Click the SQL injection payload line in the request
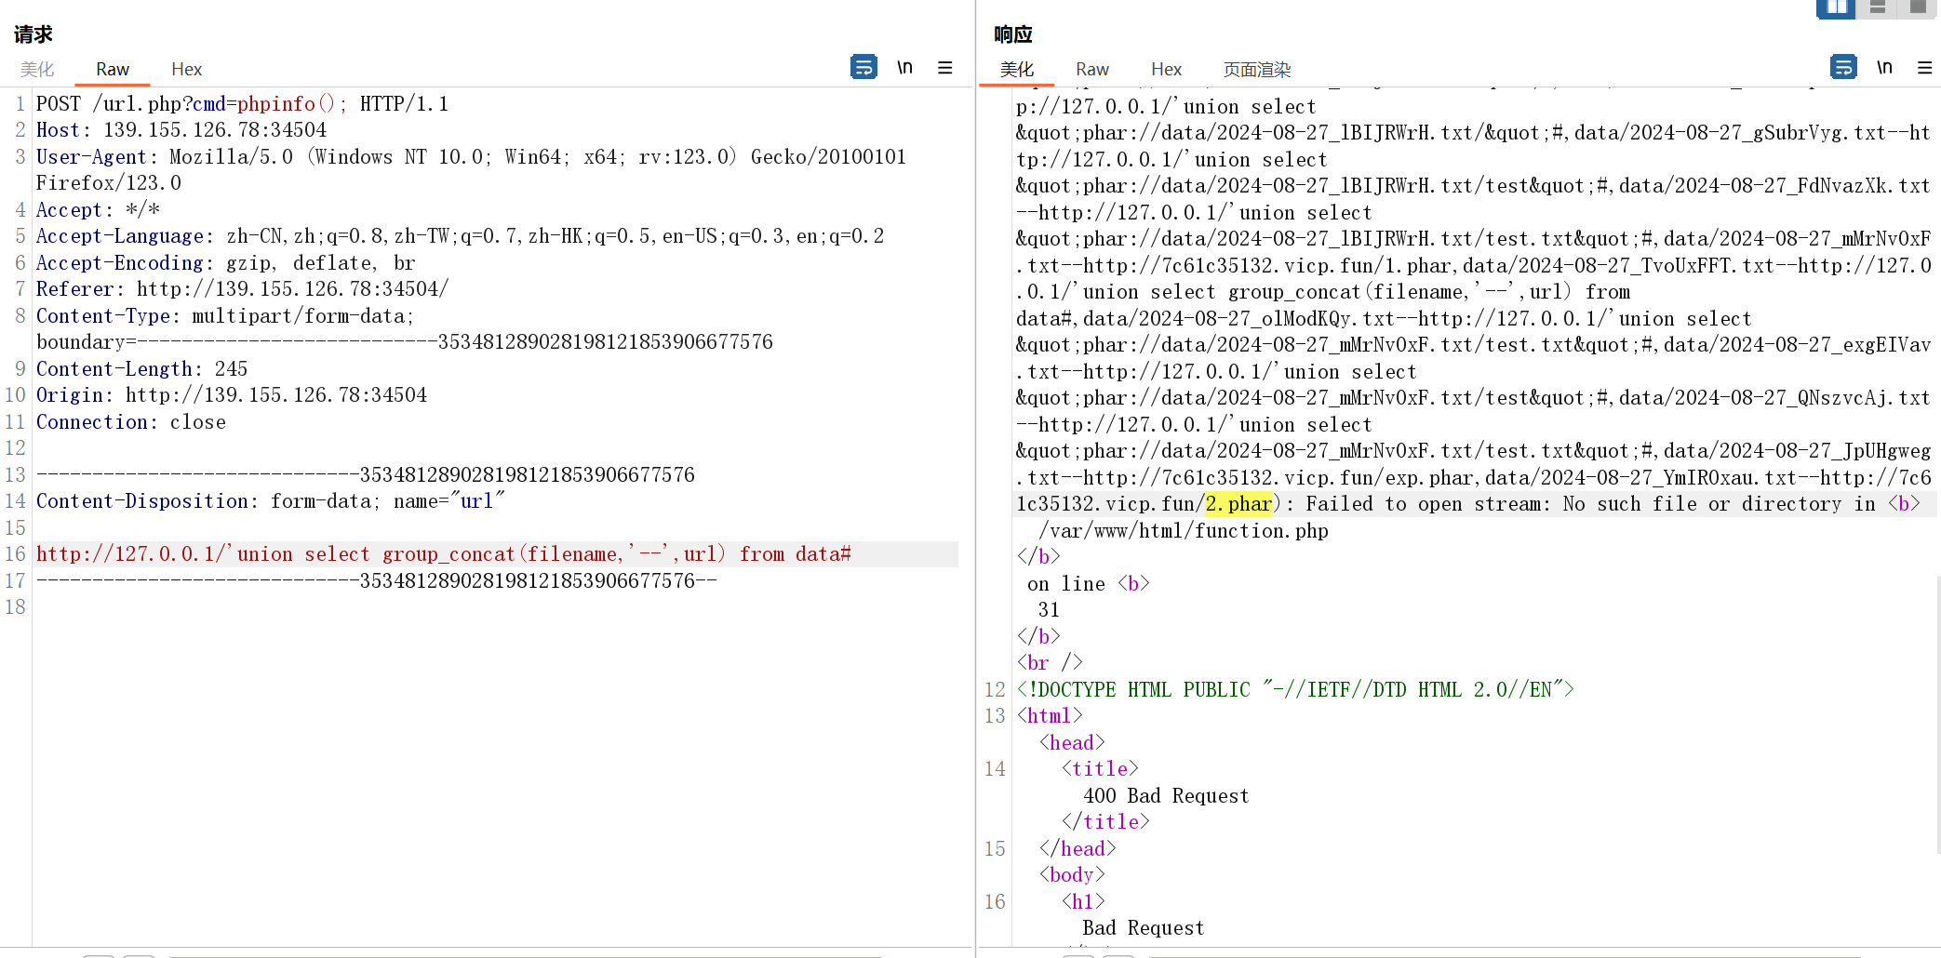The height and width of the screenshot is (958, 1941). click(444, 554)
